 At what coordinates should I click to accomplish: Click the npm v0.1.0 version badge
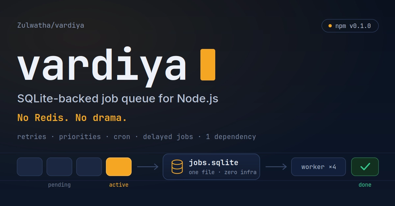tap(350, 26)
